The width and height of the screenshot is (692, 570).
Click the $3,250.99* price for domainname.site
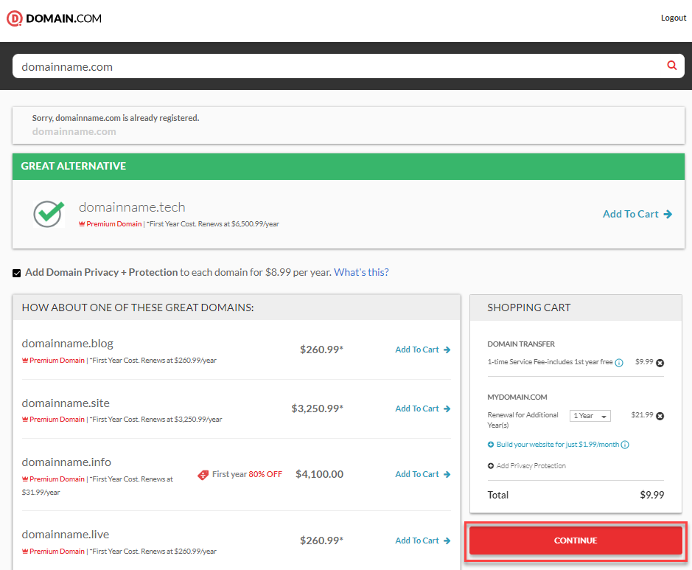(317, 409)
